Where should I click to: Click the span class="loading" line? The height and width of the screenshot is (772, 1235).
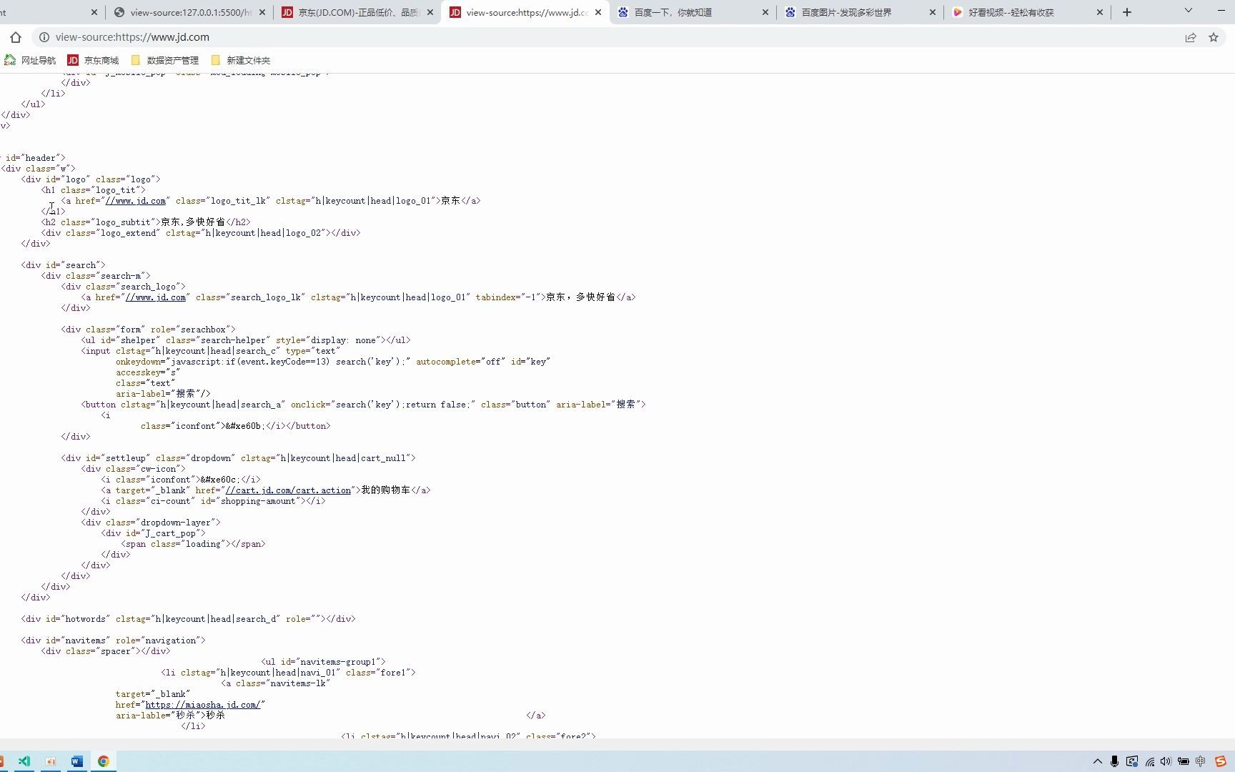click(x=193, y=544)
